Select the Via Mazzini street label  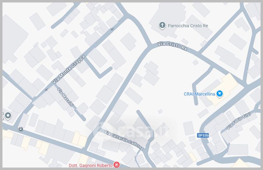point(65,97)
